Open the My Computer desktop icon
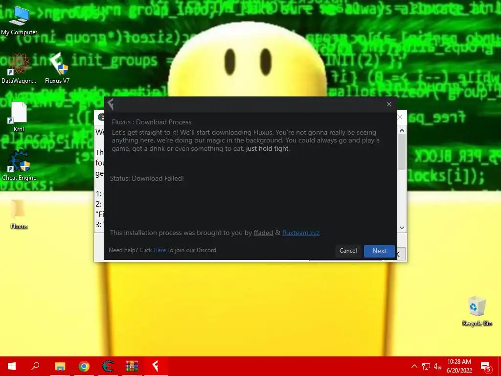Screen dimensions: 501x376 [x=19, y=21]
